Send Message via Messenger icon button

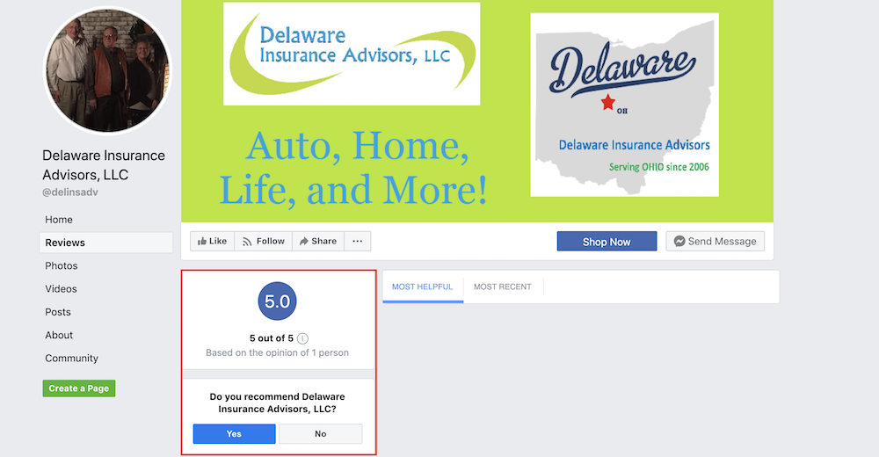[716, 241]
